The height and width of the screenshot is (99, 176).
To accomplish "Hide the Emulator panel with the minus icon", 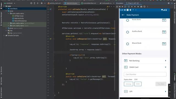I will tap(172, 3).
